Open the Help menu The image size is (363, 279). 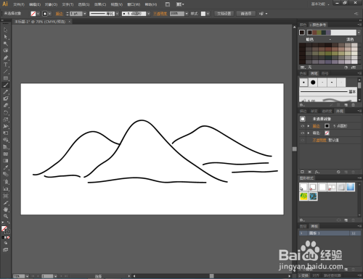pyautogui.click(x=151, y=4)
